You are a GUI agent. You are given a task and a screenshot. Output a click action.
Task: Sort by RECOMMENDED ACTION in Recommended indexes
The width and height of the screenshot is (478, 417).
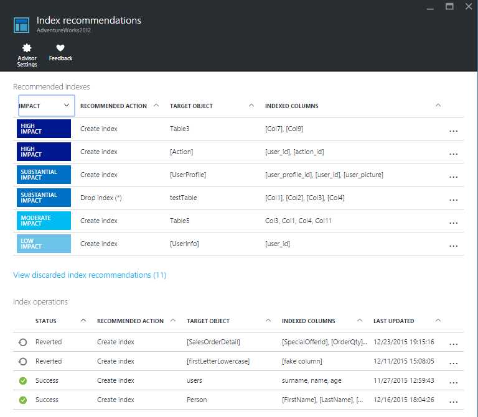(x=113, y=106)
